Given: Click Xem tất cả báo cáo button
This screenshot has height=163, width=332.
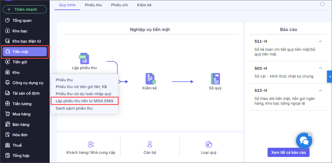Looking at the screenshot, I should (x=288, y=152).
